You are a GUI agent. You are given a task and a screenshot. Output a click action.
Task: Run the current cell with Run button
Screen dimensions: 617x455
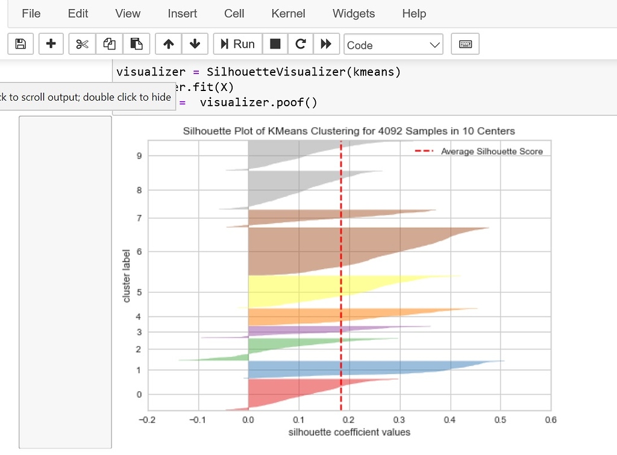click(237, 43)
